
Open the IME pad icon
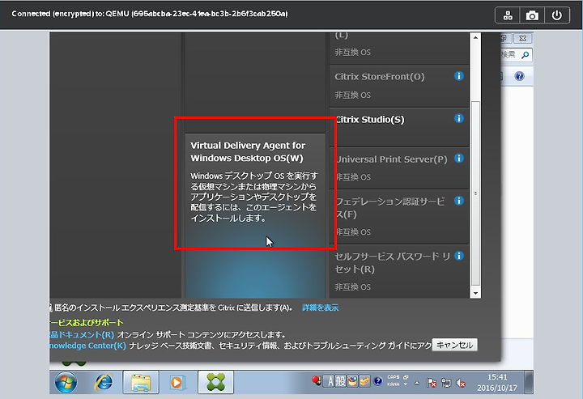click(x=352, y=381)
